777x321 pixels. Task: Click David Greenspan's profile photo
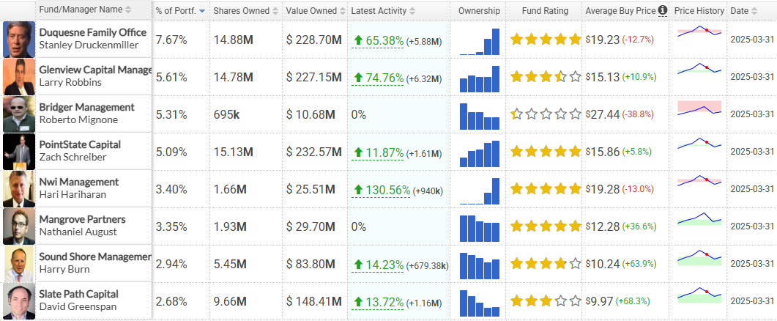pyautogui.click(x=19, y=301)
